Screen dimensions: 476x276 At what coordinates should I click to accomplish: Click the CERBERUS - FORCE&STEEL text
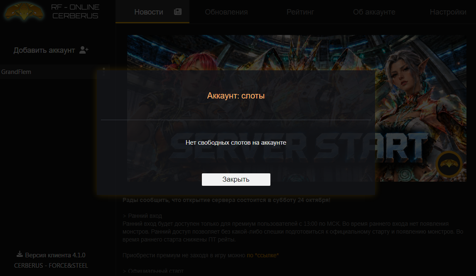[51, 265]
